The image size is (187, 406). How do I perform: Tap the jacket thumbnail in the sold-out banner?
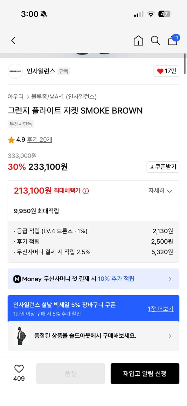(21, 336)
